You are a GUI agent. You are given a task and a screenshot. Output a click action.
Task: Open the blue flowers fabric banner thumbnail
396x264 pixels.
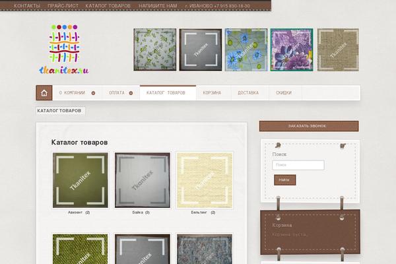tap(246, 49)
